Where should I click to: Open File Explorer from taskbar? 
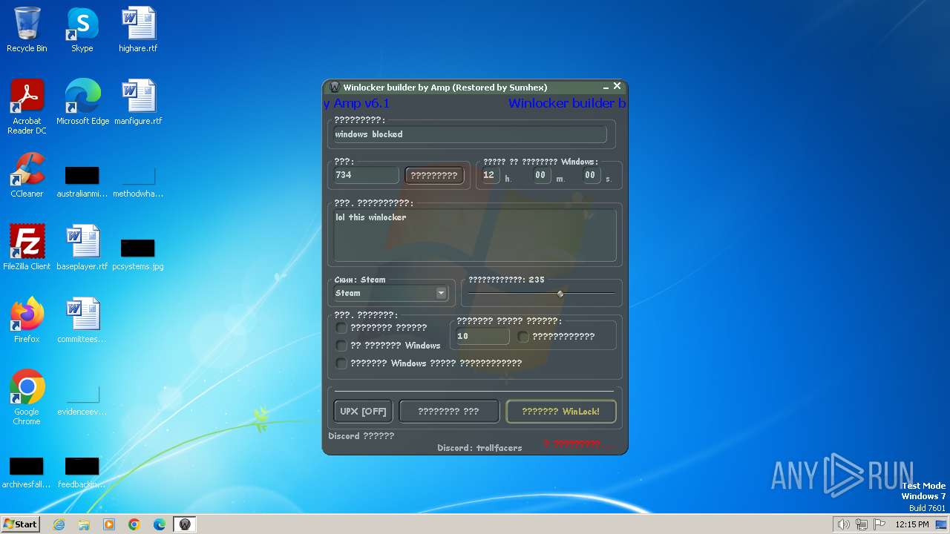click(x=84, y=524)
